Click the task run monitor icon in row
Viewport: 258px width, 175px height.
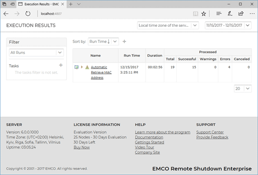click(76, 67)
